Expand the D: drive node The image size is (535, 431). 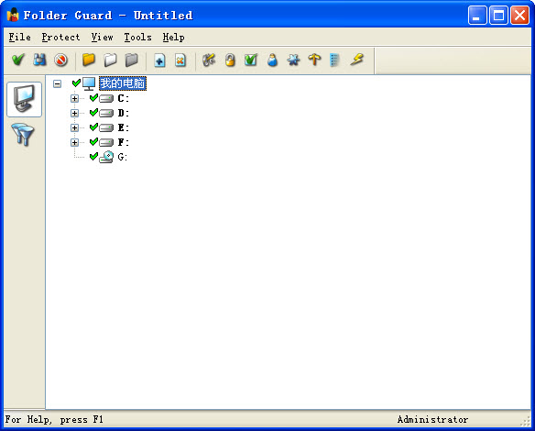click(74, 113)
